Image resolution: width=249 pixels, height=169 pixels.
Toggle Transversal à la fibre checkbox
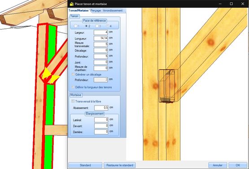pyautogui.click(x=73, y=101)
